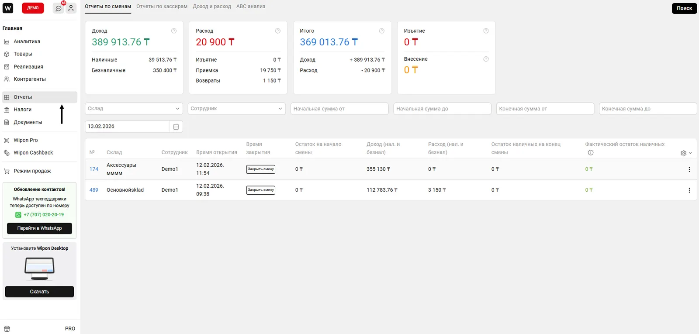The width and height of the screenshot is (699, 334).
Task: Open three-dot menu for shift 174
Action: click(x=689, y=169)
